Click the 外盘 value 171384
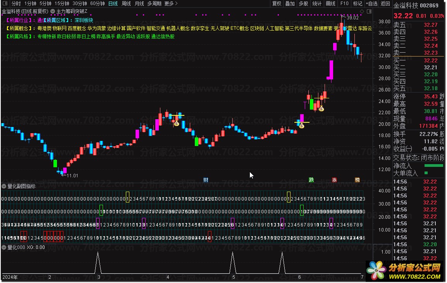 point(428,126)
